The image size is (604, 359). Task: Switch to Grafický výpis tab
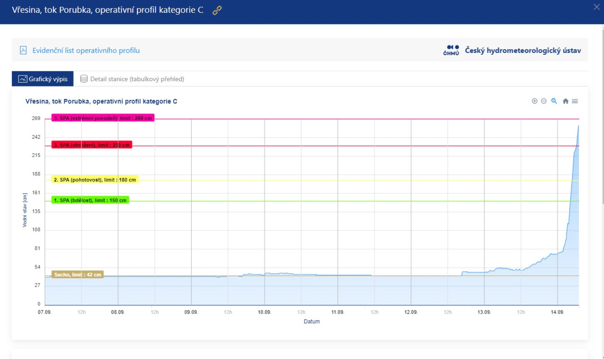point(43,79)
